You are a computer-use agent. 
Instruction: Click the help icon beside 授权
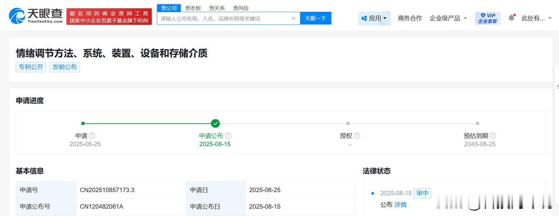click(357, 136)
